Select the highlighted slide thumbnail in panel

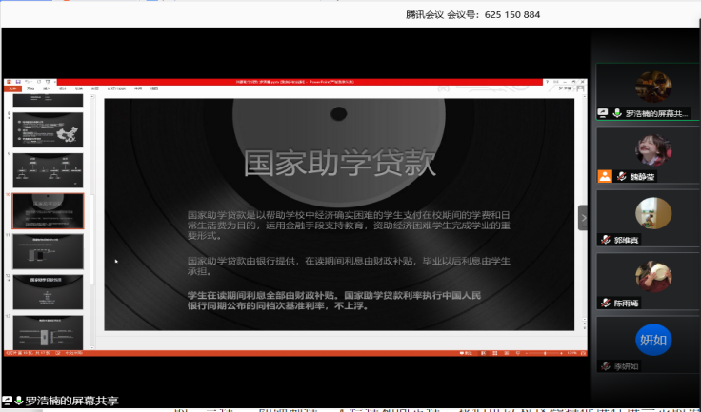coord(48,211)
